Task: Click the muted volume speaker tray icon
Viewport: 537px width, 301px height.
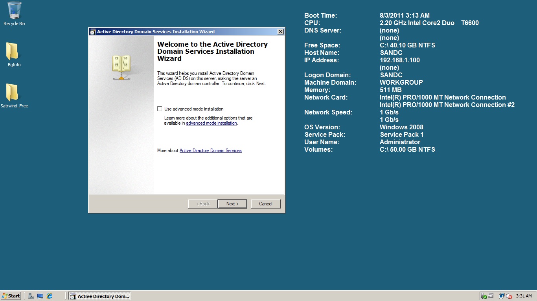Action: click(509, 296)
